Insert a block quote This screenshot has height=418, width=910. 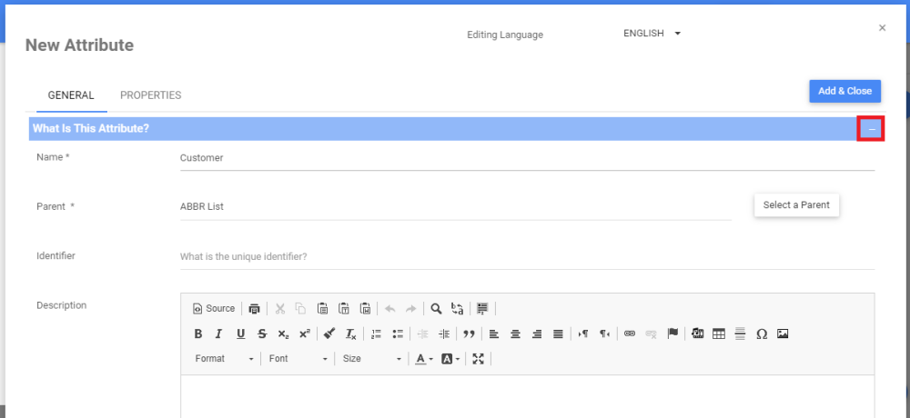[469, 333]
